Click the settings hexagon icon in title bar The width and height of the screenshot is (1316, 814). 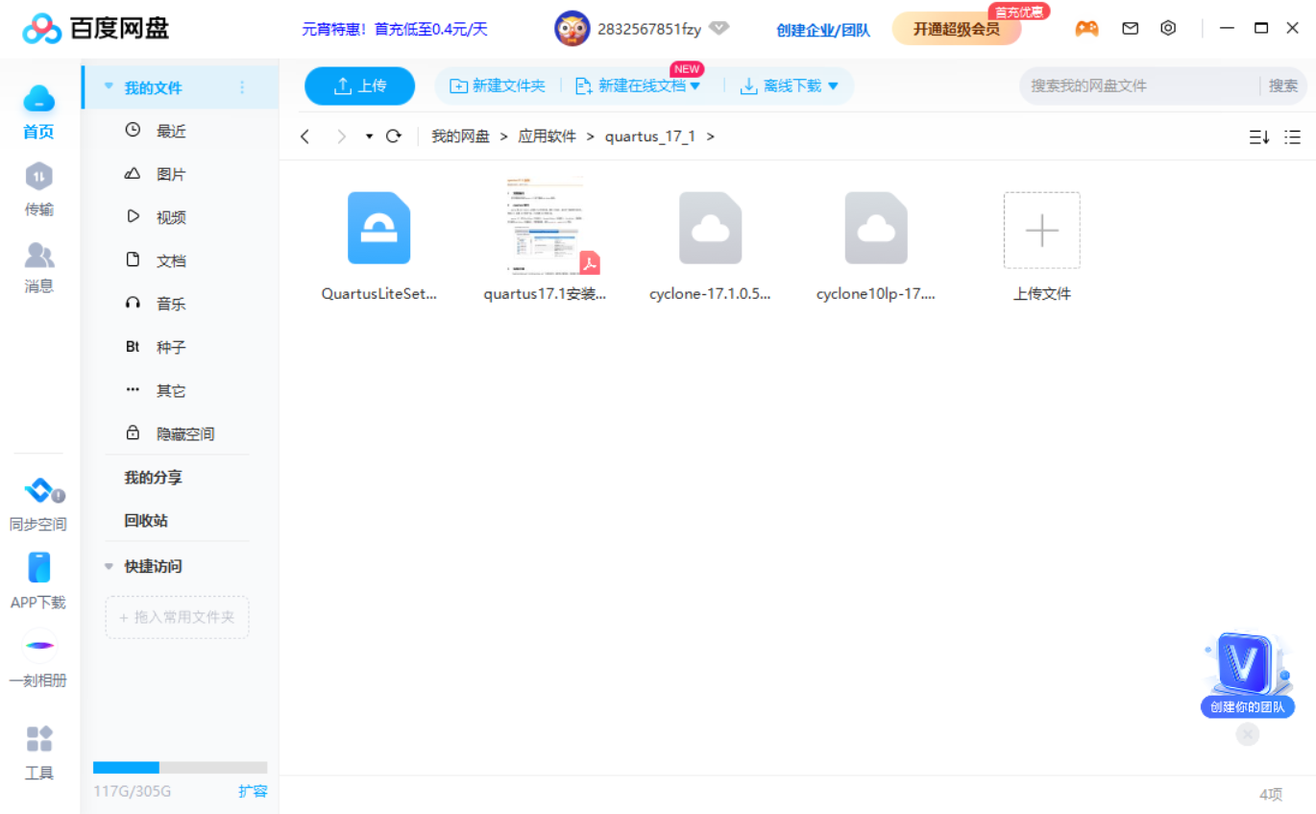coord(1168,29)
